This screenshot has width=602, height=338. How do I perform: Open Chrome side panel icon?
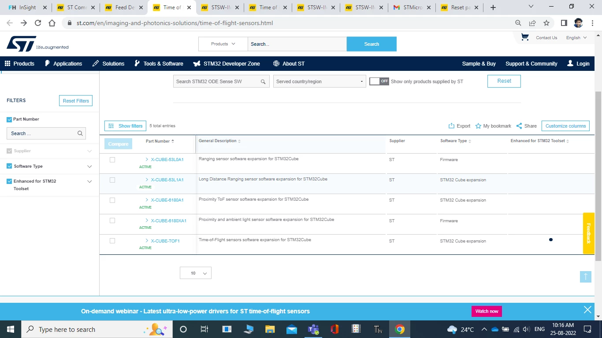click(x=564, y=23)
